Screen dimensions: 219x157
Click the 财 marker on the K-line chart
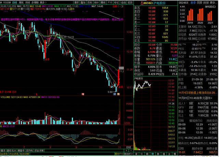(x=115, y=94)
